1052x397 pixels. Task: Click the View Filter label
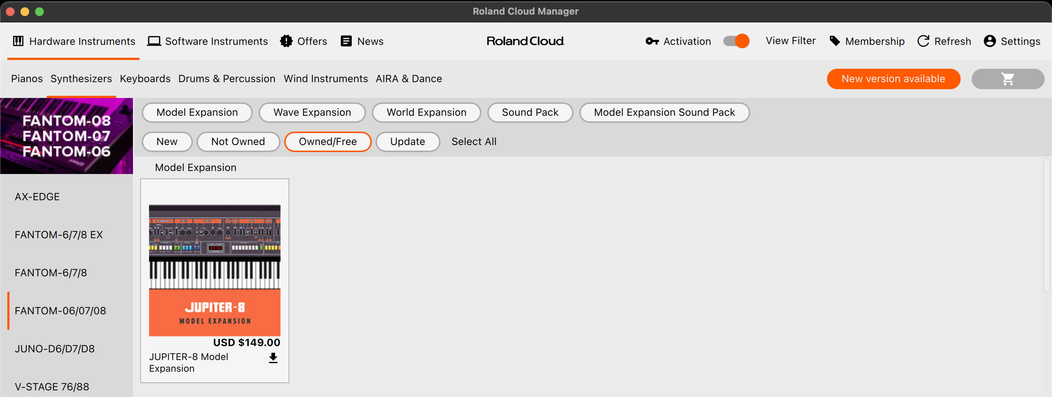point(790,41)
